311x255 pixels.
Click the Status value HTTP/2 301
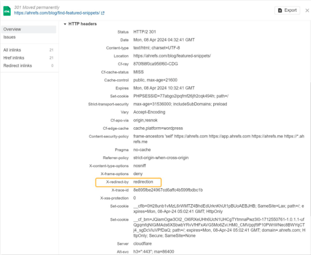(x=145, y=32)
